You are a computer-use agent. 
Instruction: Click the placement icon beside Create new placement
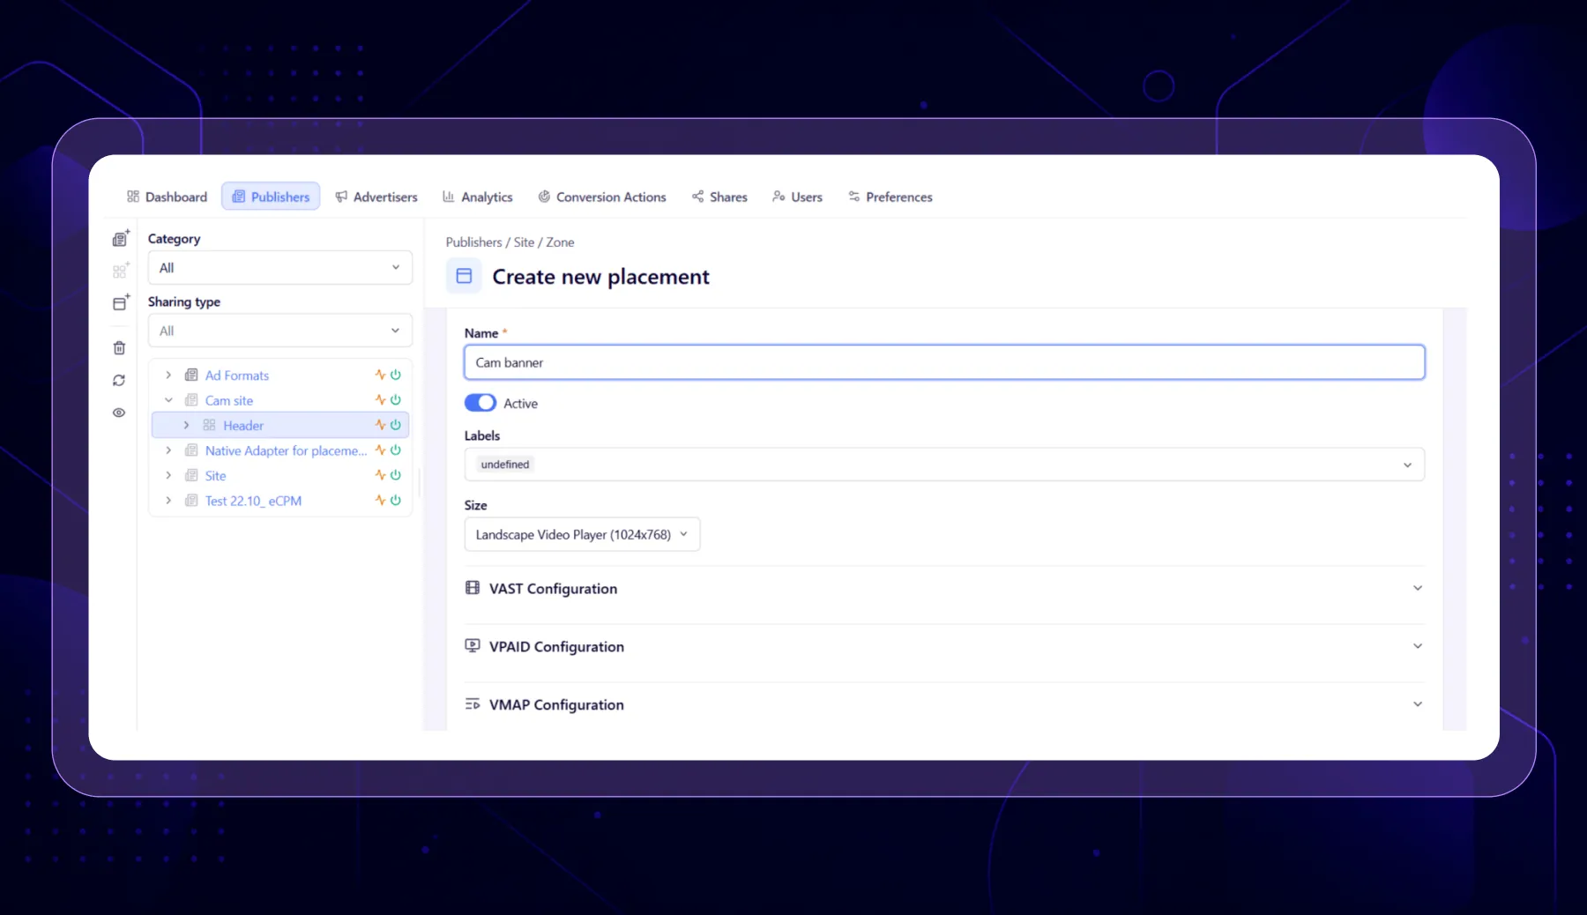click(464, 276)
